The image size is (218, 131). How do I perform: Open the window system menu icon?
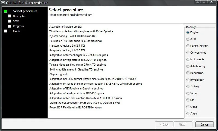[3, 3]
